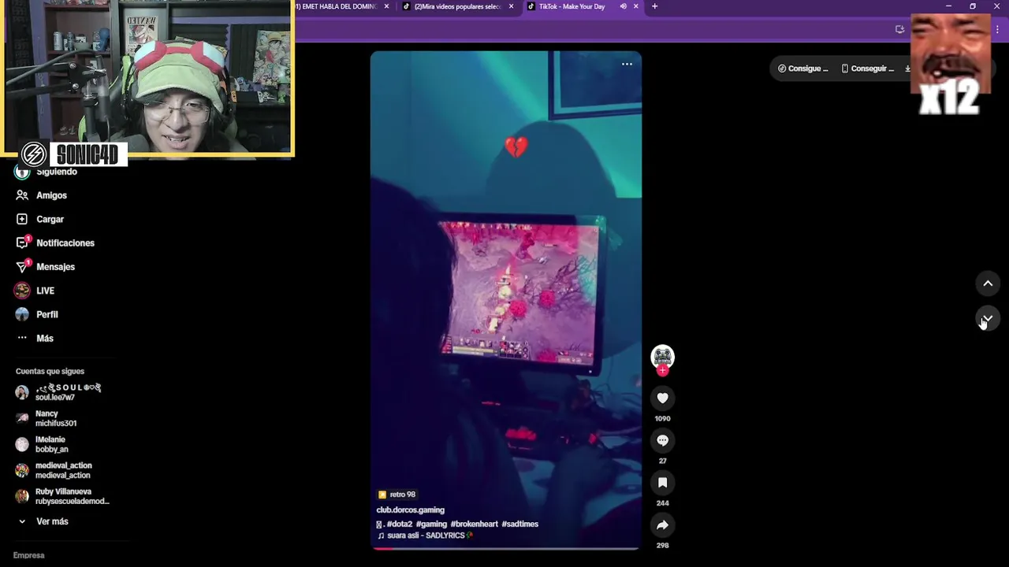Open Notificaciones in the sidebar

[63, 243]
